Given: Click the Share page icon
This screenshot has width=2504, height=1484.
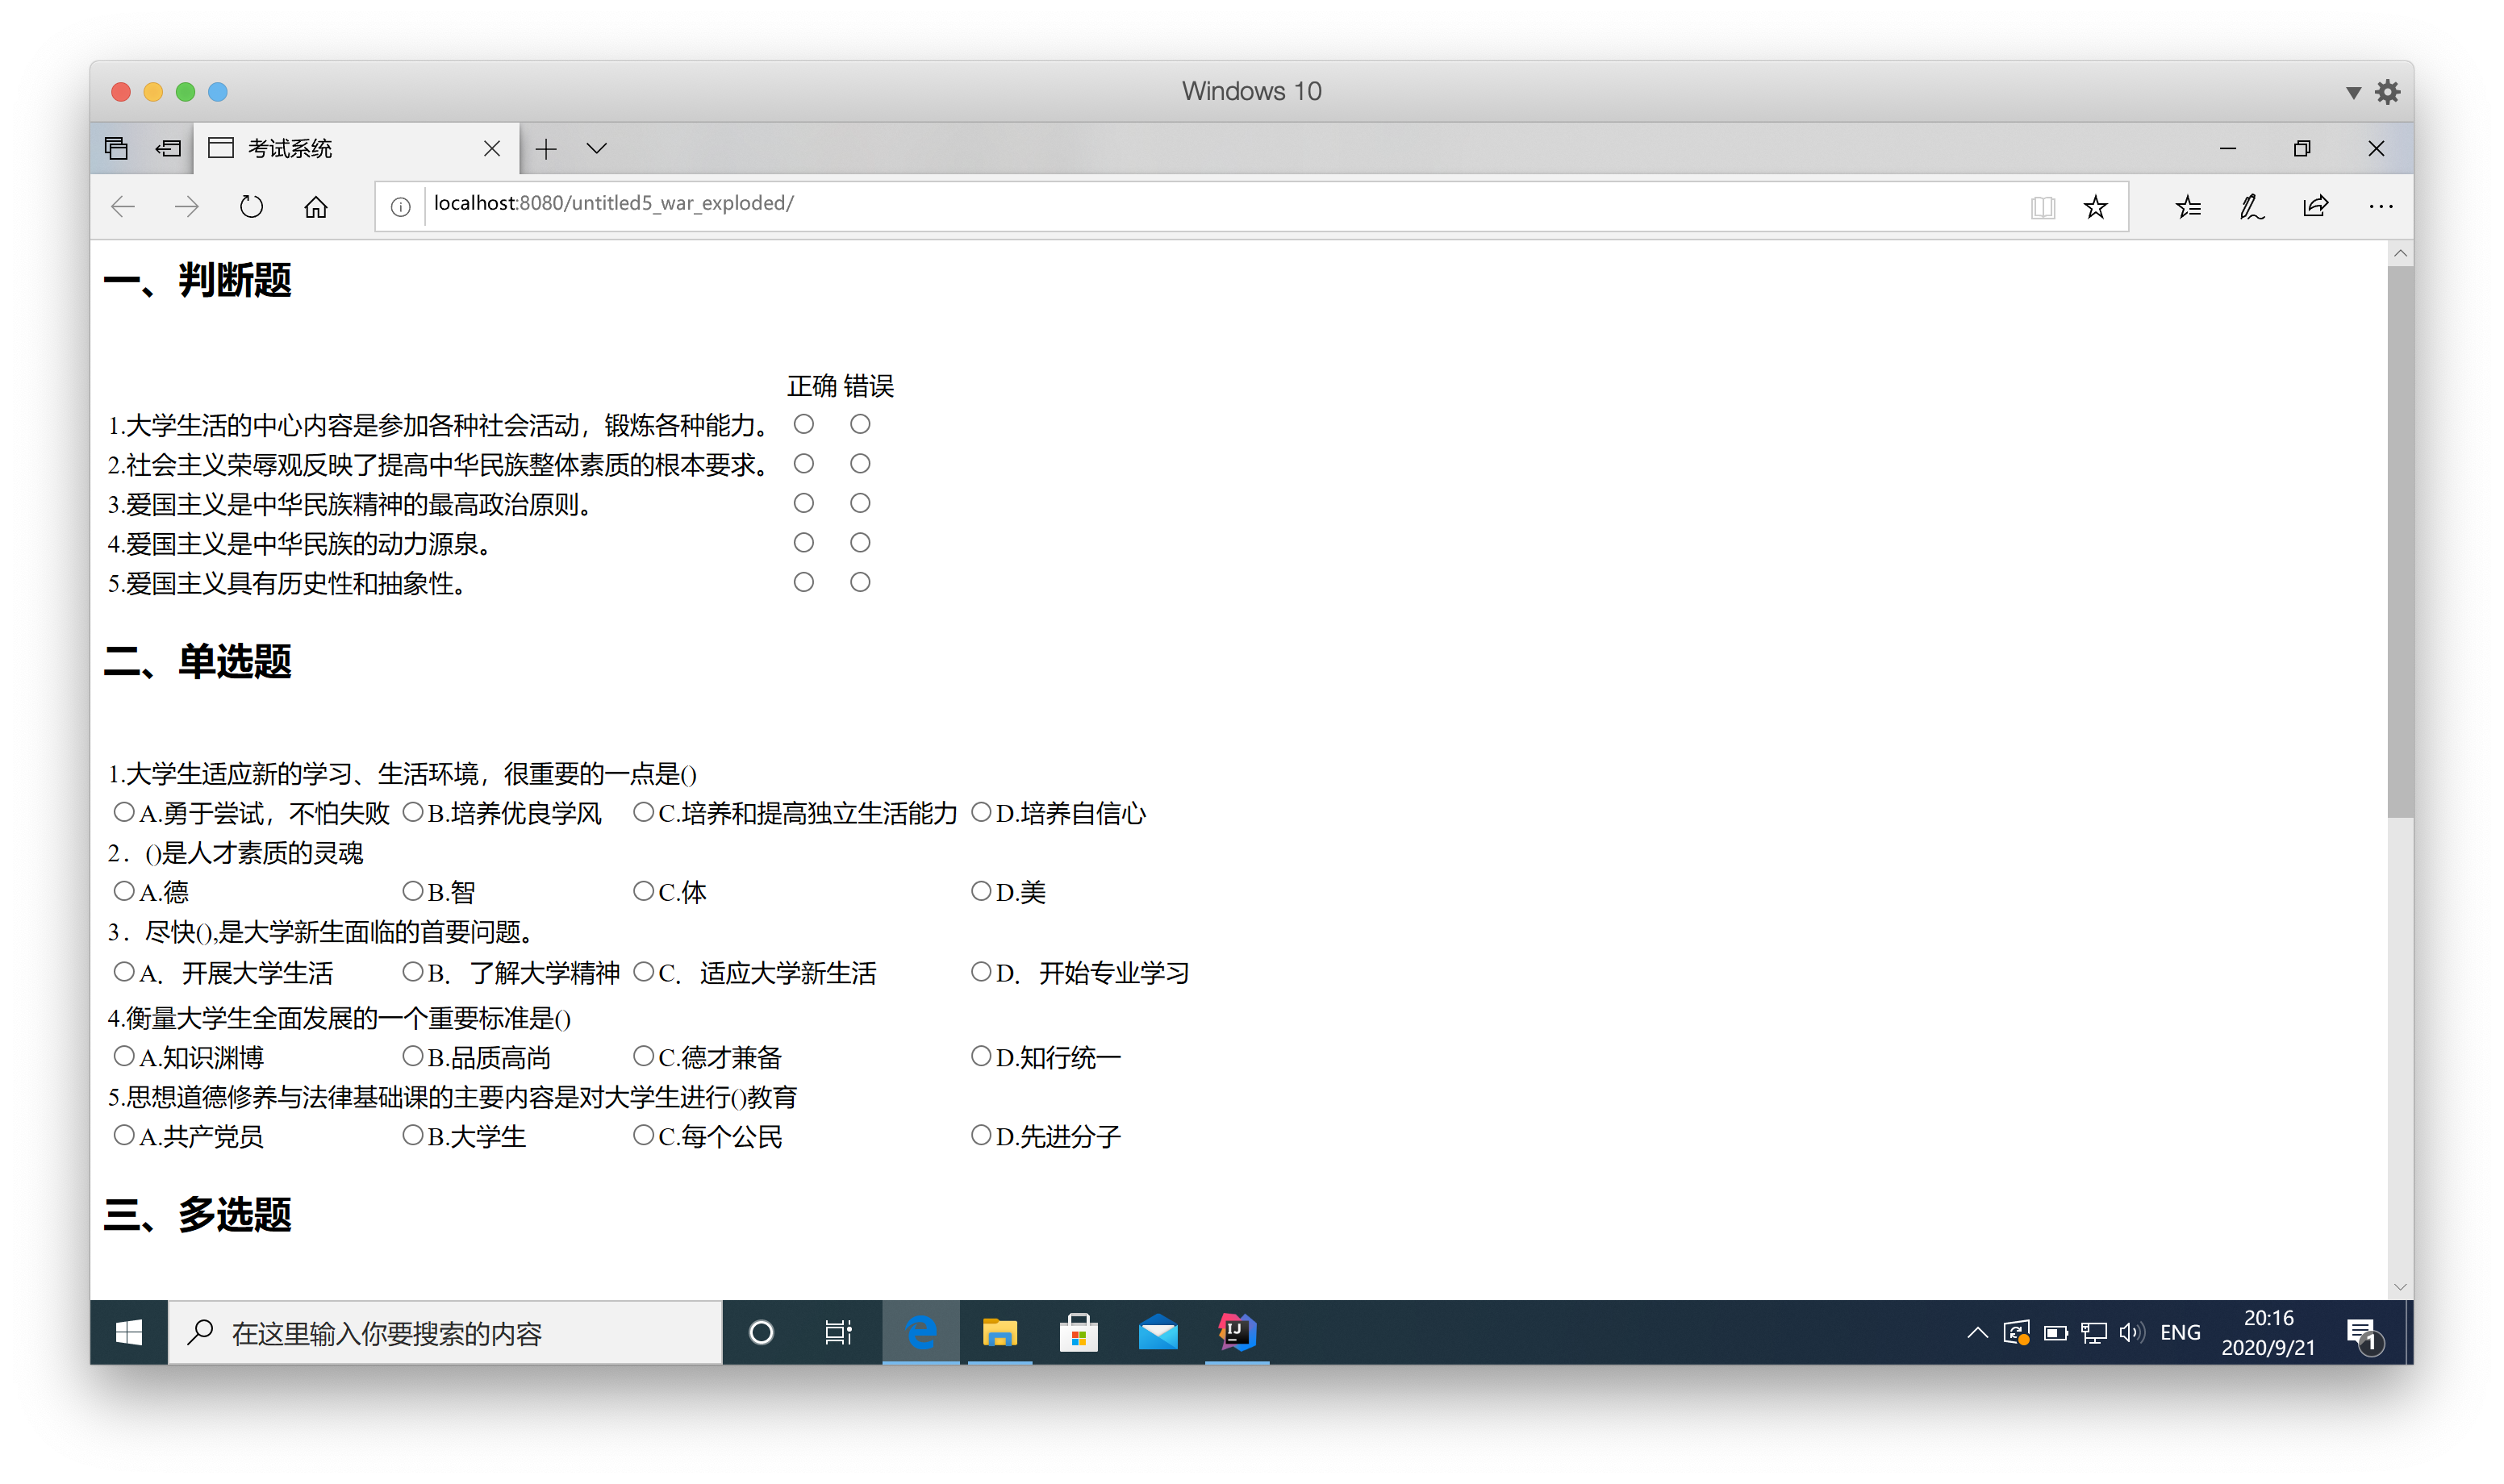Looking at the screenshot, I should [x=2315, y=207].
